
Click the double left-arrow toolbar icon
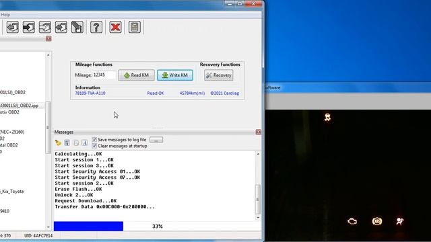(61, 27)
